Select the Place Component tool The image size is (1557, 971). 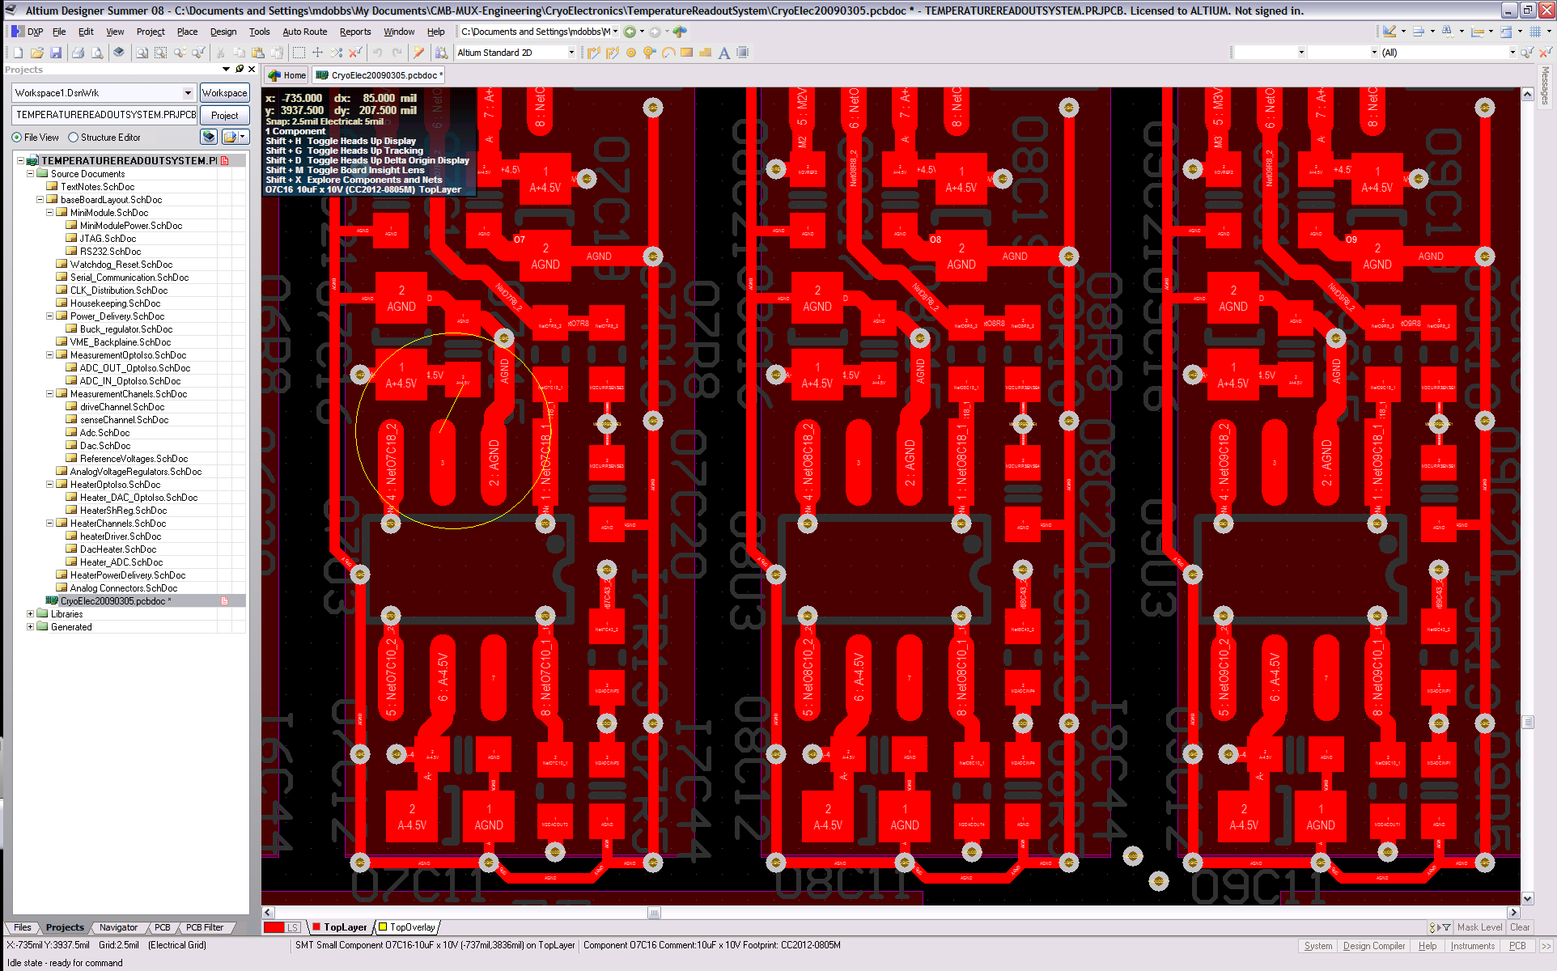[743, 53]
